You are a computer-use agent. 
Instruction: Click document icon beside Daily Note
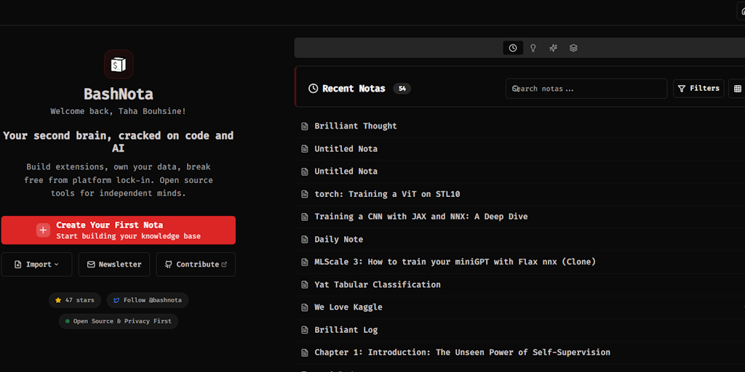click(x=305, y=240)
